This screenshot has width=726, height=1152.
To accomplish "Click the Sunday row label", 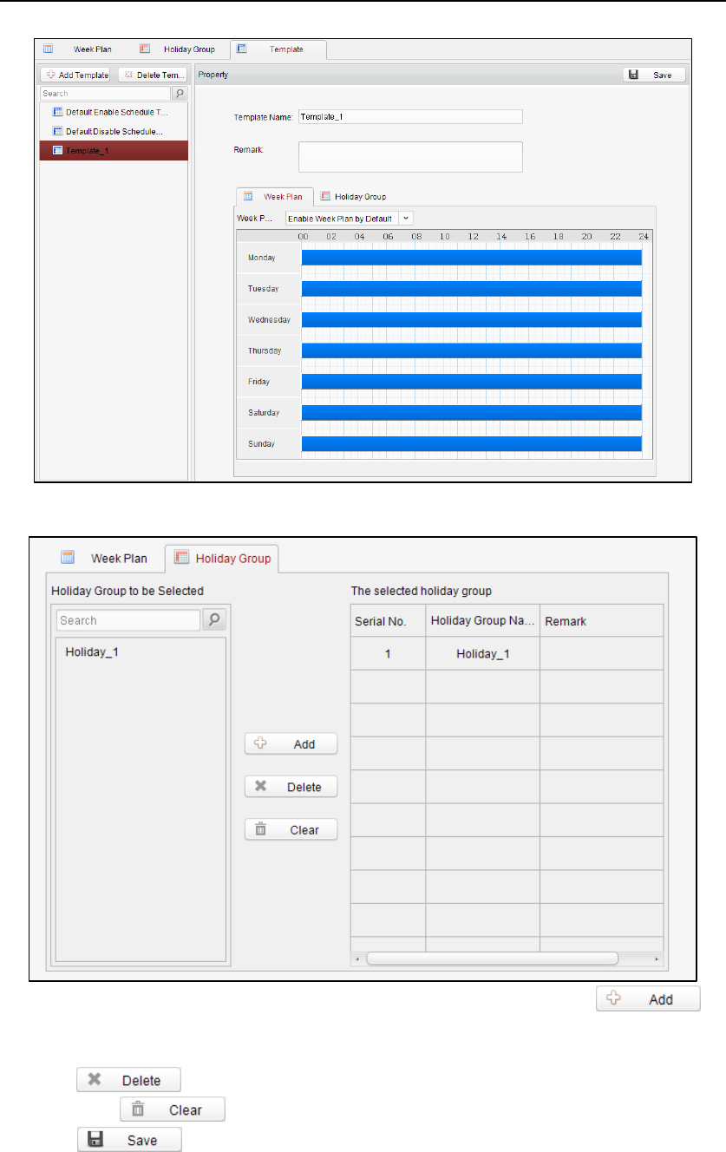I will (261, 443).
